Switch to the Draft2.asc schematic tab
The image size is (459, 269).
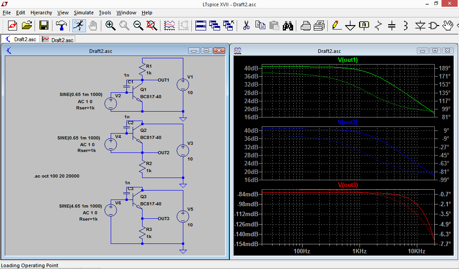(21, 39)
